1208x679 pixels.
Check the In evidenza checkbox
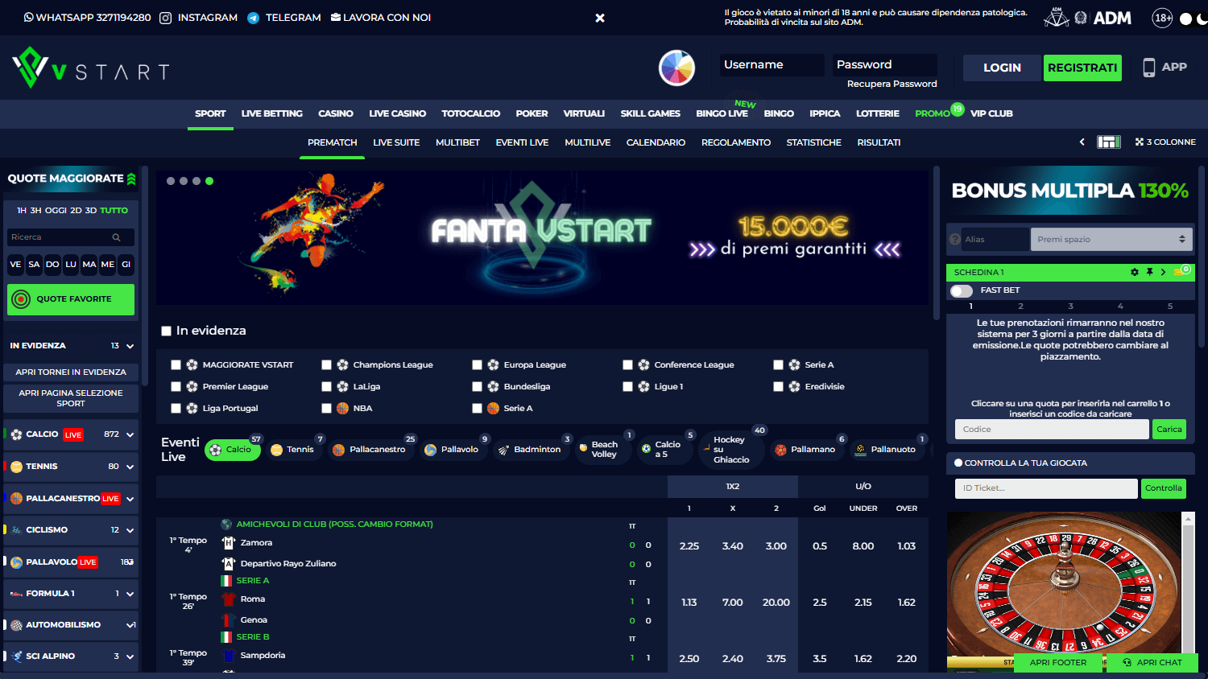[x=166, y=331]
